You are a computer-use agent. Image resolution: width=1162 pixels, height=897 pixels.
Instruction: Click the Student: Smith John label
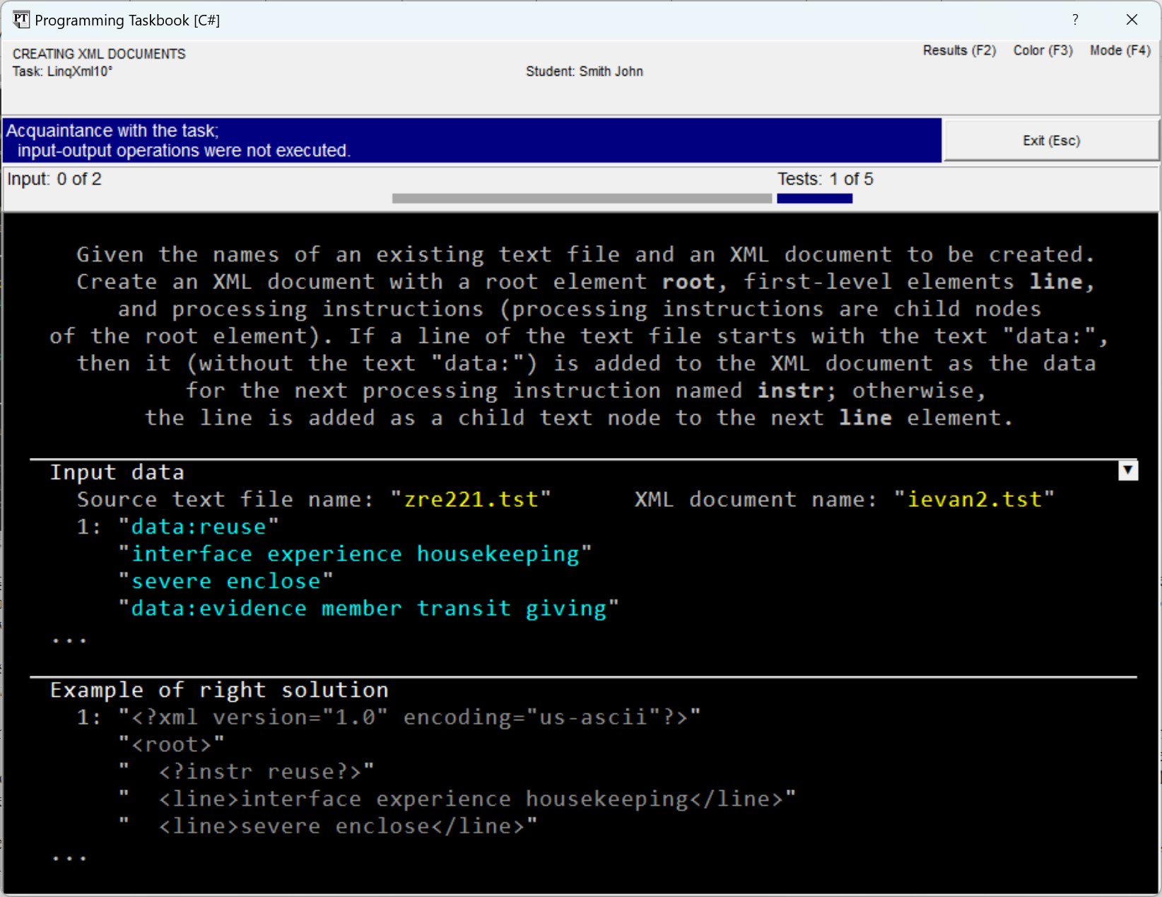tap(584, 71)
